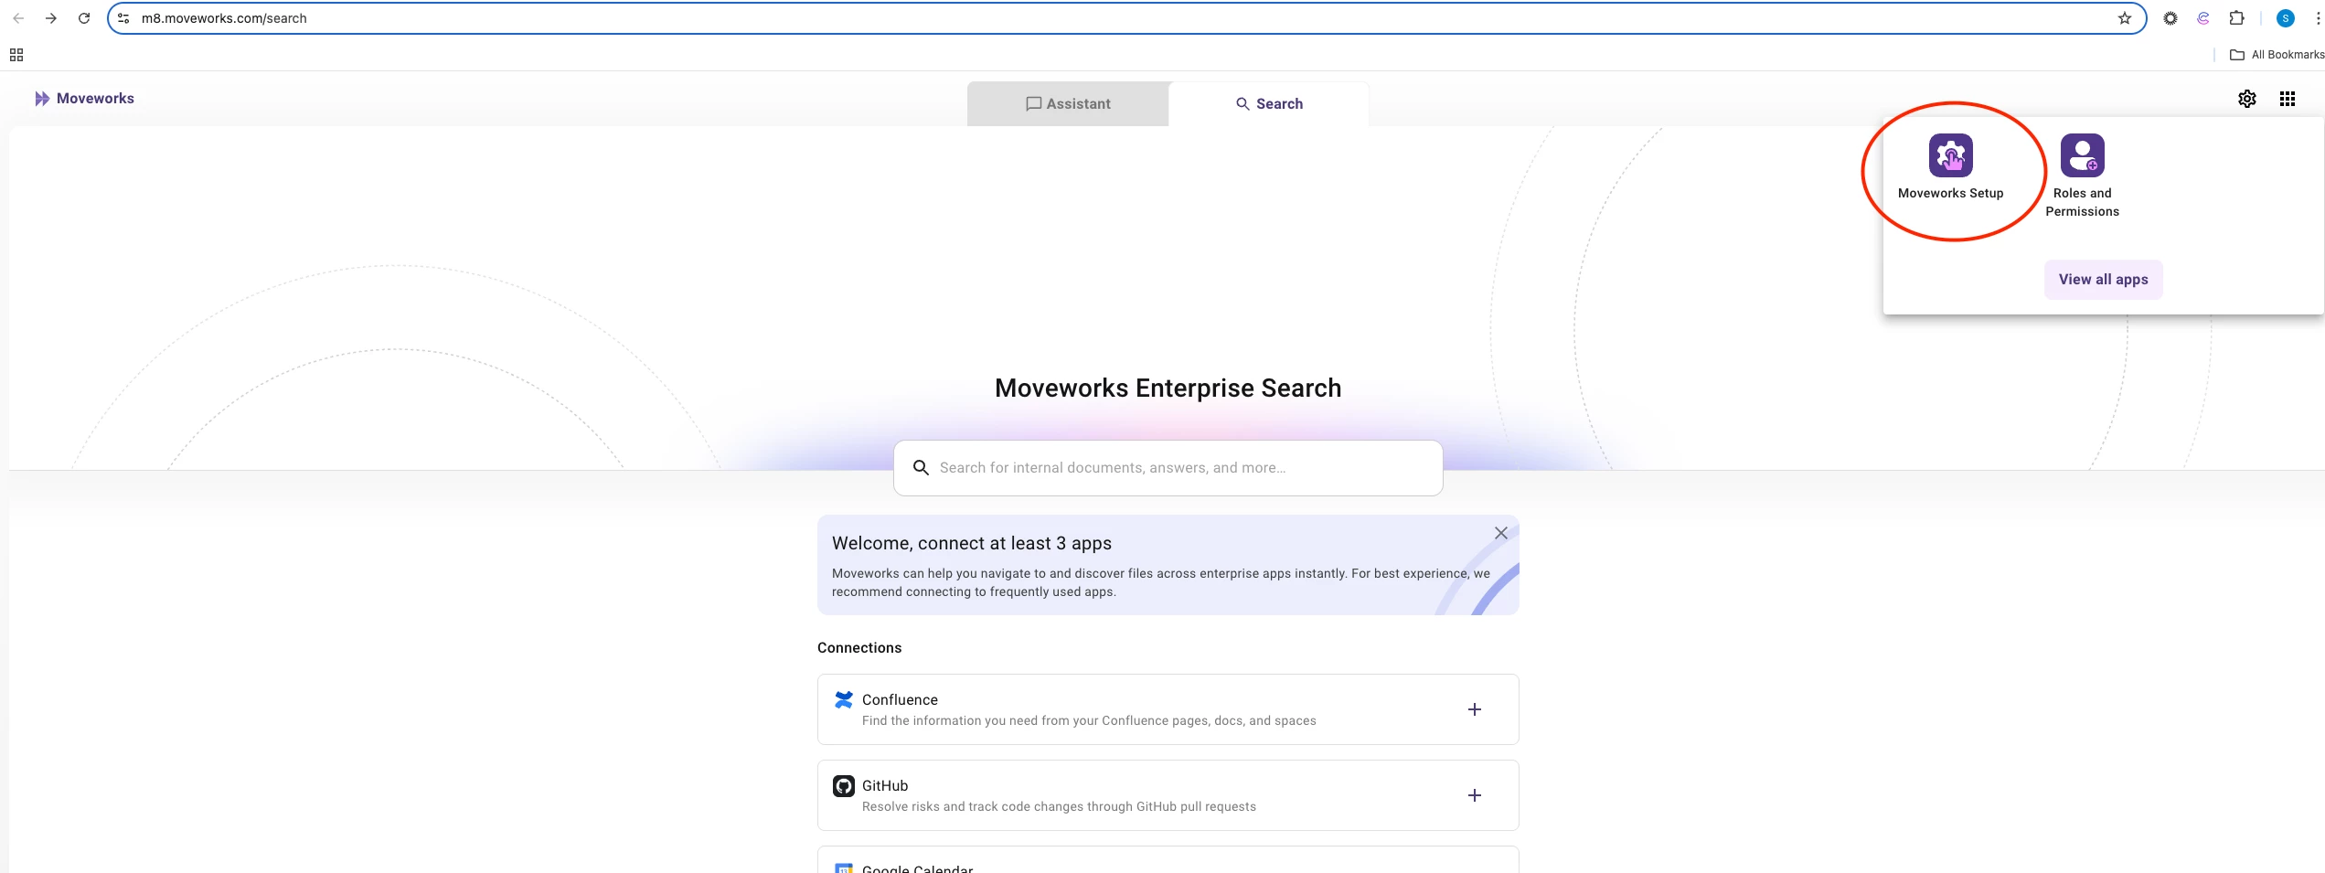Select the Search tab
This screenshot has height=873, width=2325.
[x=1269, y=104]
